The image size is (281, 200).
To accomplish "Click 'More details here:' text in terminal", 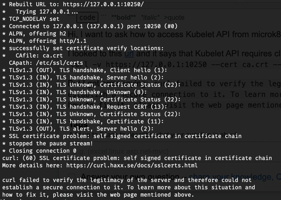I will click(x=32, y=165).
